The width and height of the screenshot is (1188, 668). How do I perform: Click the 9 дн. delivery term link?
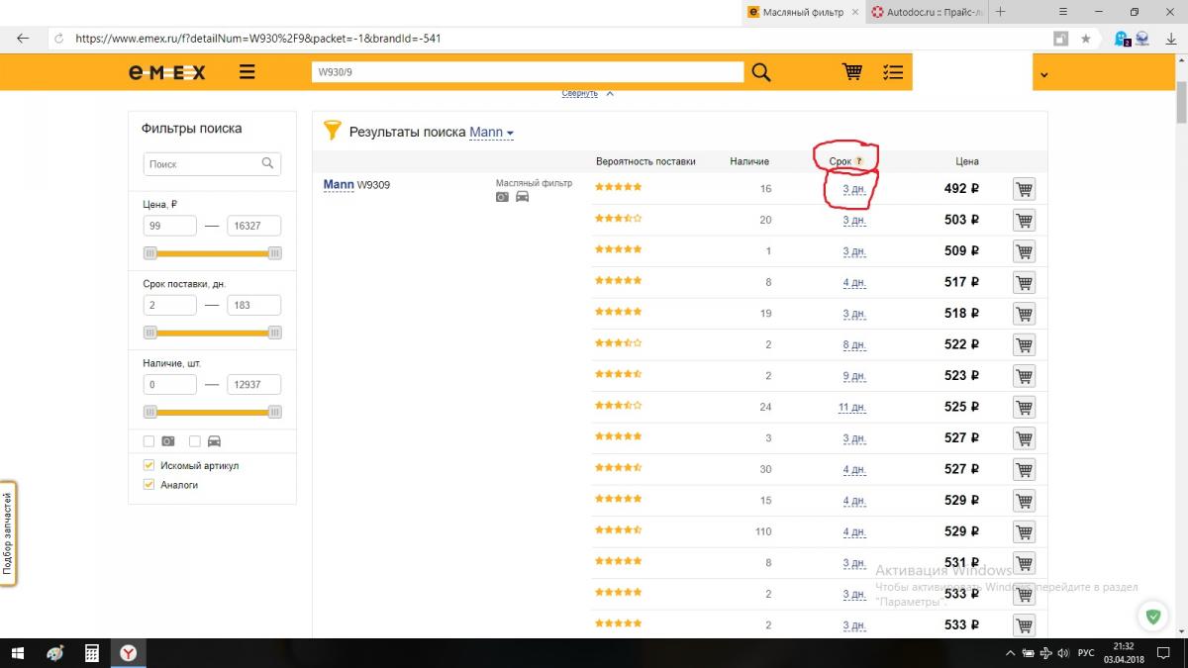coord(853,376)
